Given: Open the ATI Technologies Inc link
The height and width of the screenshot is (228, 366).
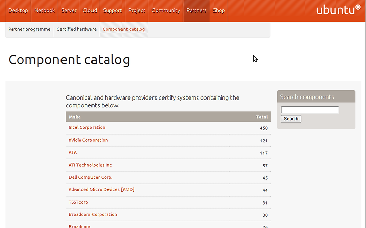Looking at the screenshot, I should [90, 165].
